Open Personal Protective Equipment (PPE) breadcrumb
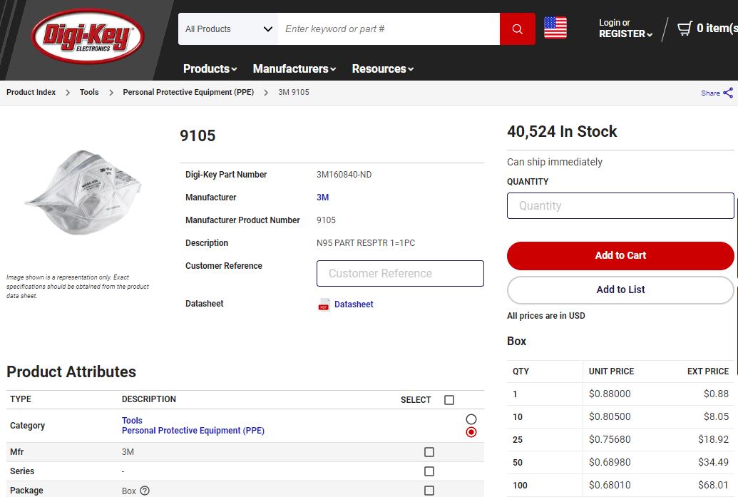 [x=188, y=92]
